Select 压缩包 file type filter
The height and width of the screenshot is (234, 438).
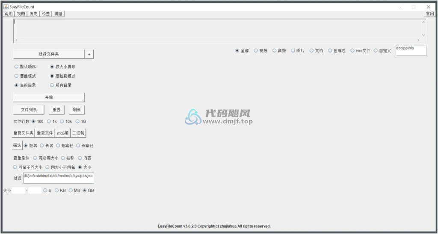[x=337, y=51]
